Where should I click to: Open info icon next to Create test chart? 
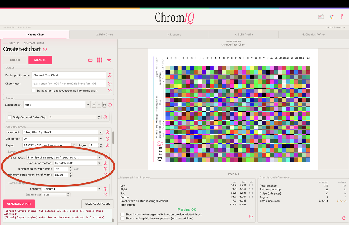(45, 49)
